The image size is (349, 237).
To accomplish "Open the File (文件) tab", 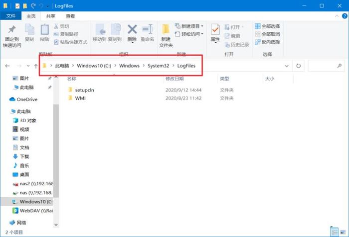I will pos(10,16).
